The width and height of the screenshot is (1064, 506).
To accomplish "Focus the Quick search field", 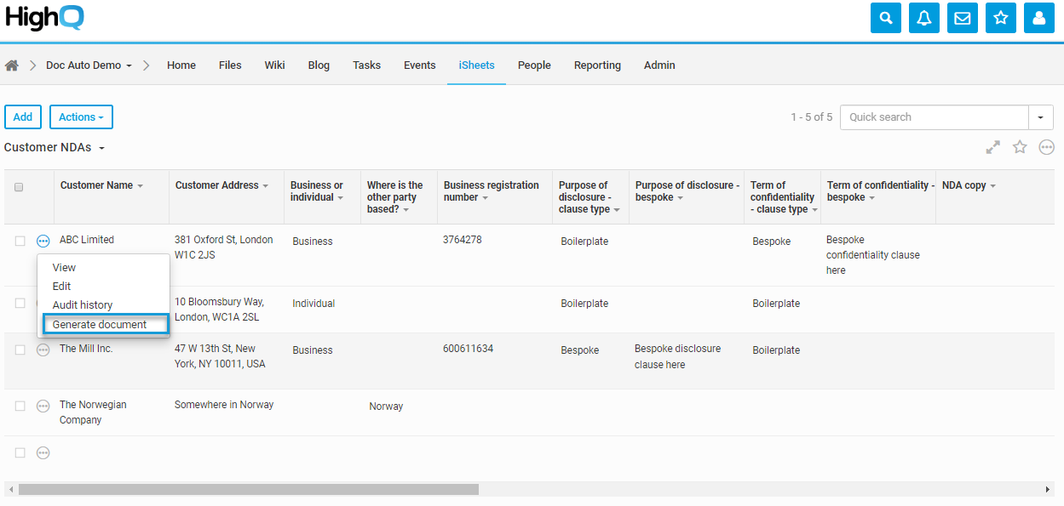I will (x=934, y=117).
